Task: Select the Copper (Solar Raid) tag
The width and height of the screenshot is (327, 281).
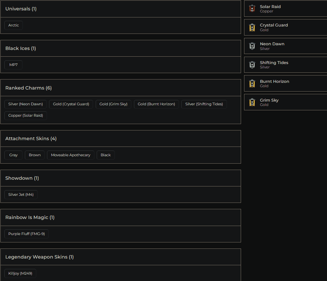Action: click(26, 116)
